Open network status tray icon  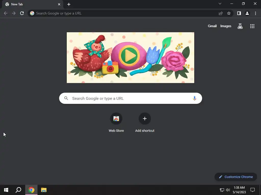pos(222,190)
